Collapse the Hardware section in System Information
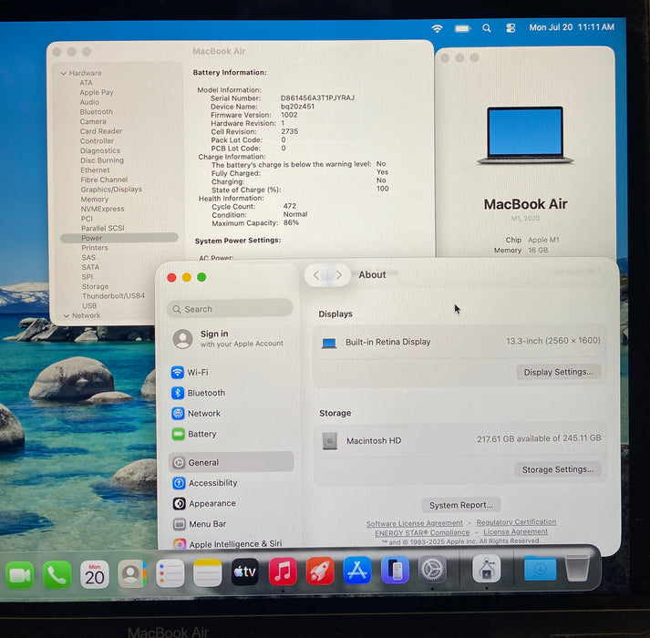 point(64,74)
